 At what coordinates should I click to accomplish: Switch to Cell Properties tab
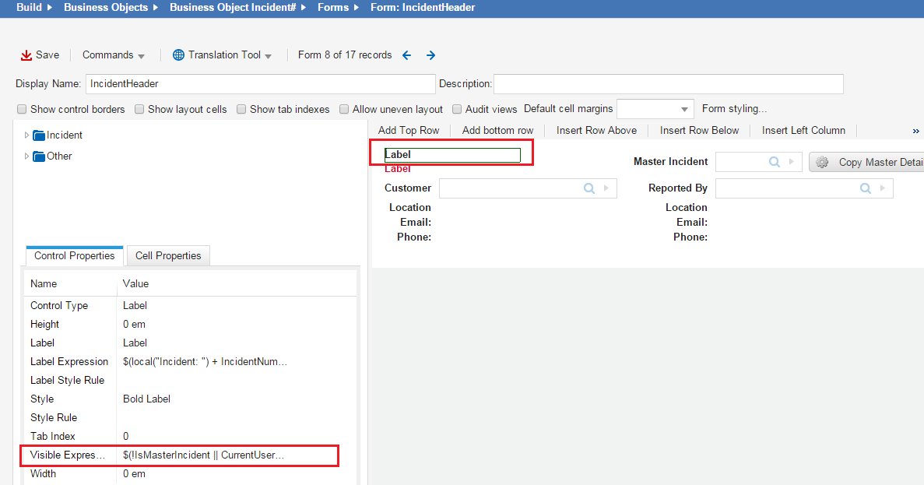tap(167, 255)
